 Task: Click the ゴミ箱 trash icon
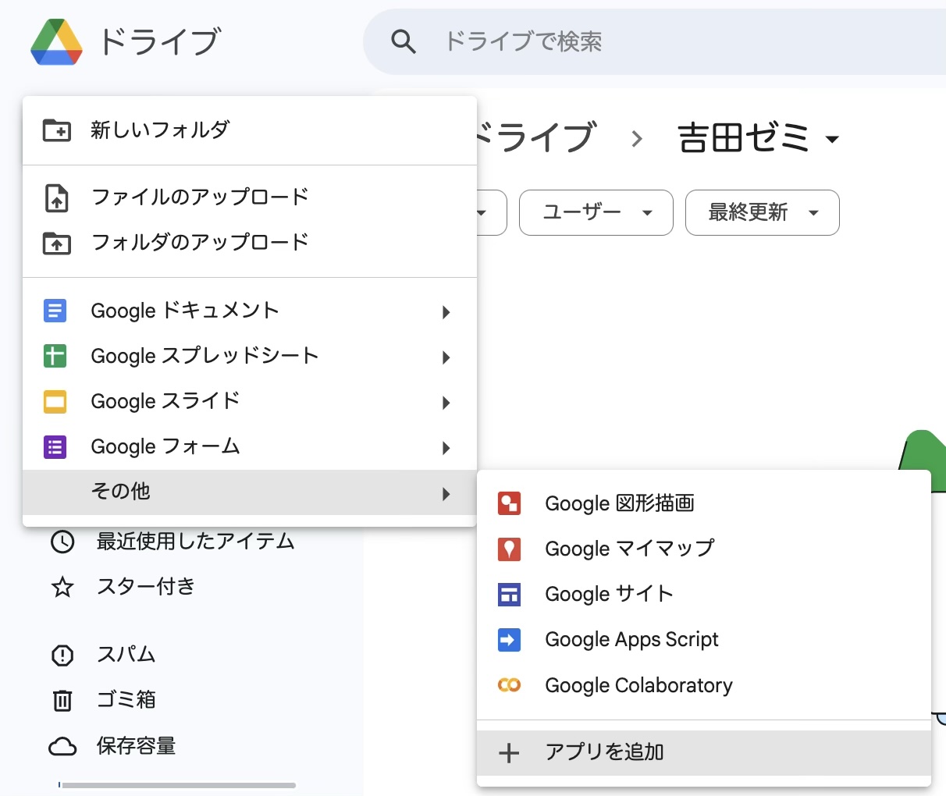point(62,700)
